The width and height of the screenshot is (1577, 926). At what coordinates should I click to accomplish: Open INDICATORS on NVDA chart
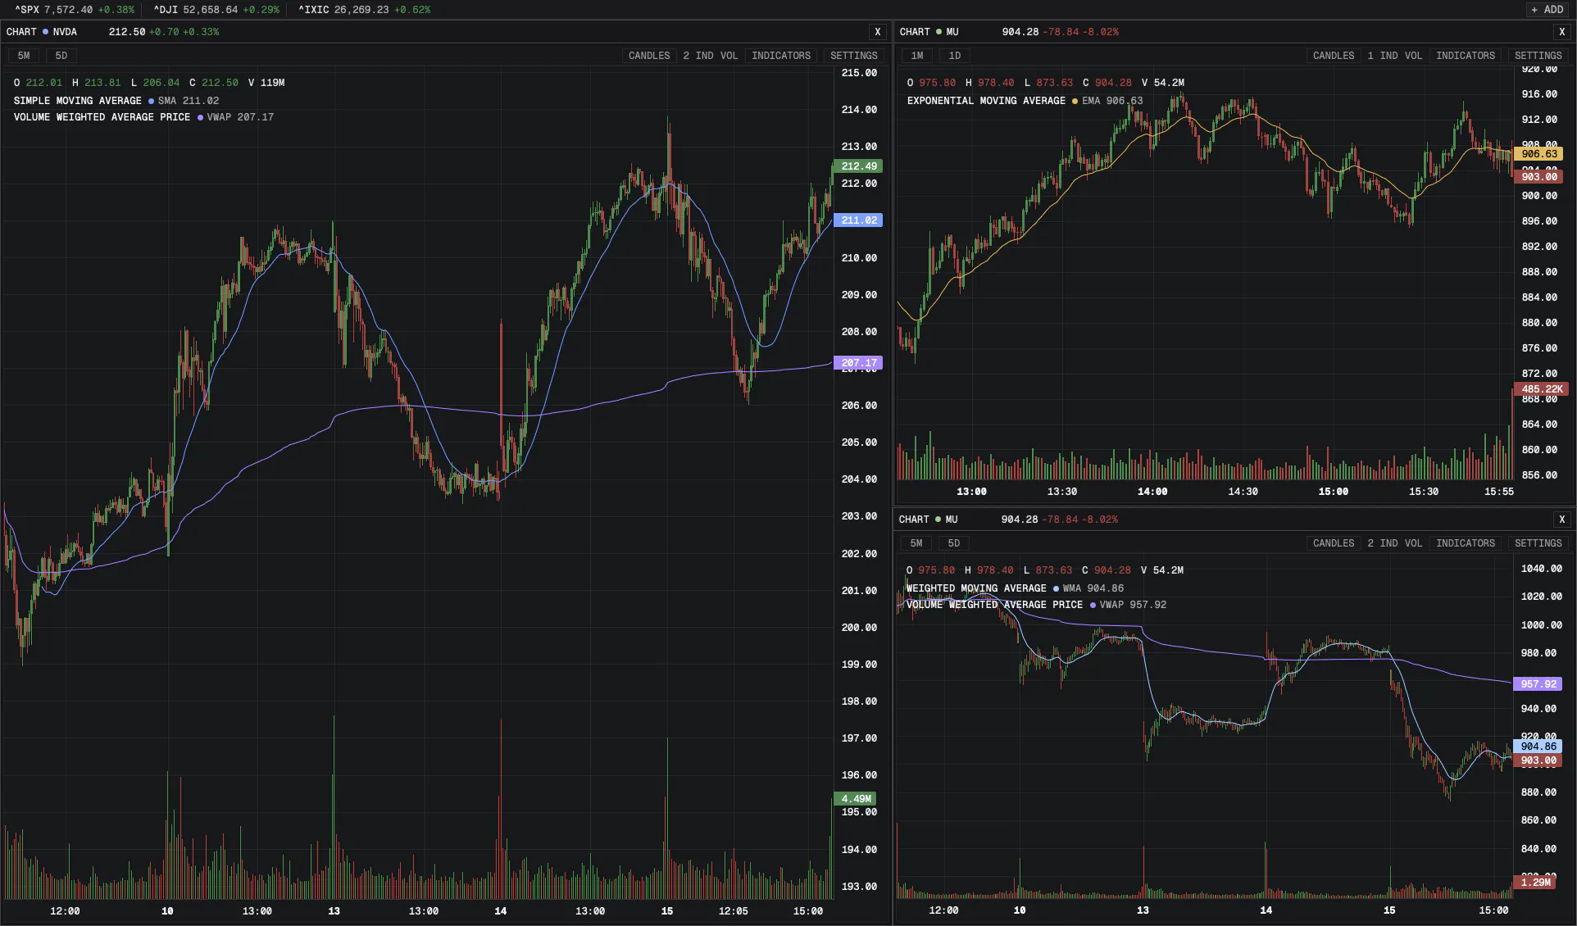click(x=781, y=56)
